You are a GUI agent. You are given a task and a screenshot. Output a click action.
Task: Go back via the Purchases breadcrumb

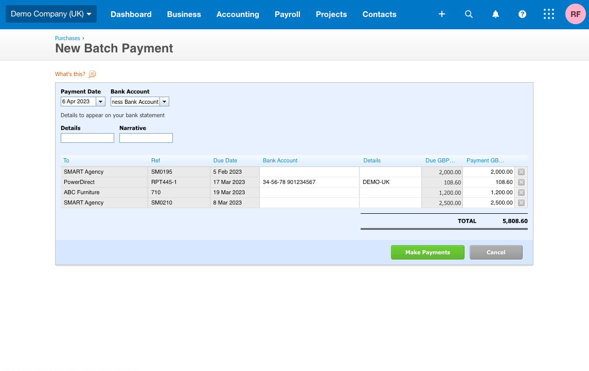(67, 38)
